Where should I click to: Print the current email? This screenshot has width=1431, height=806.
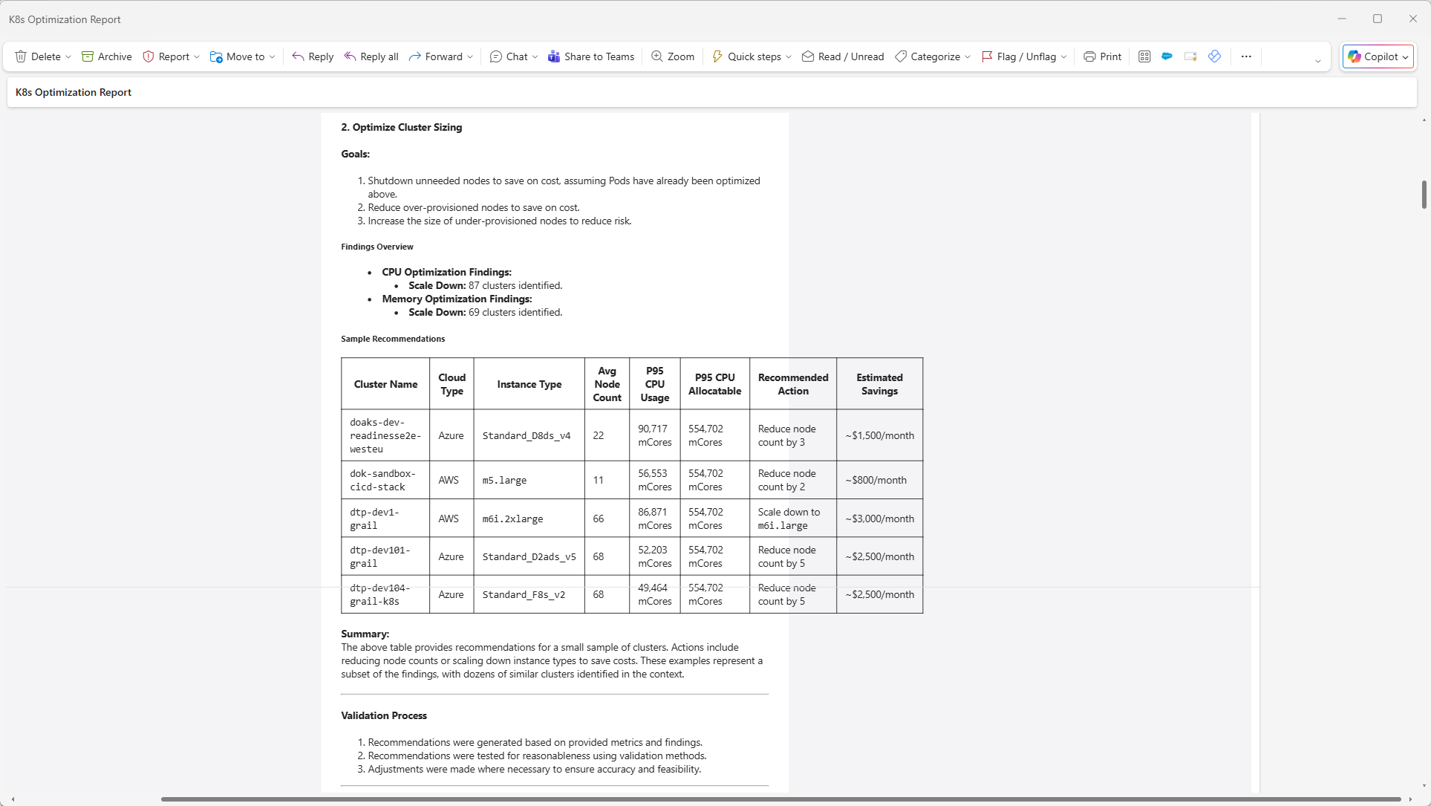(1101, 56)
